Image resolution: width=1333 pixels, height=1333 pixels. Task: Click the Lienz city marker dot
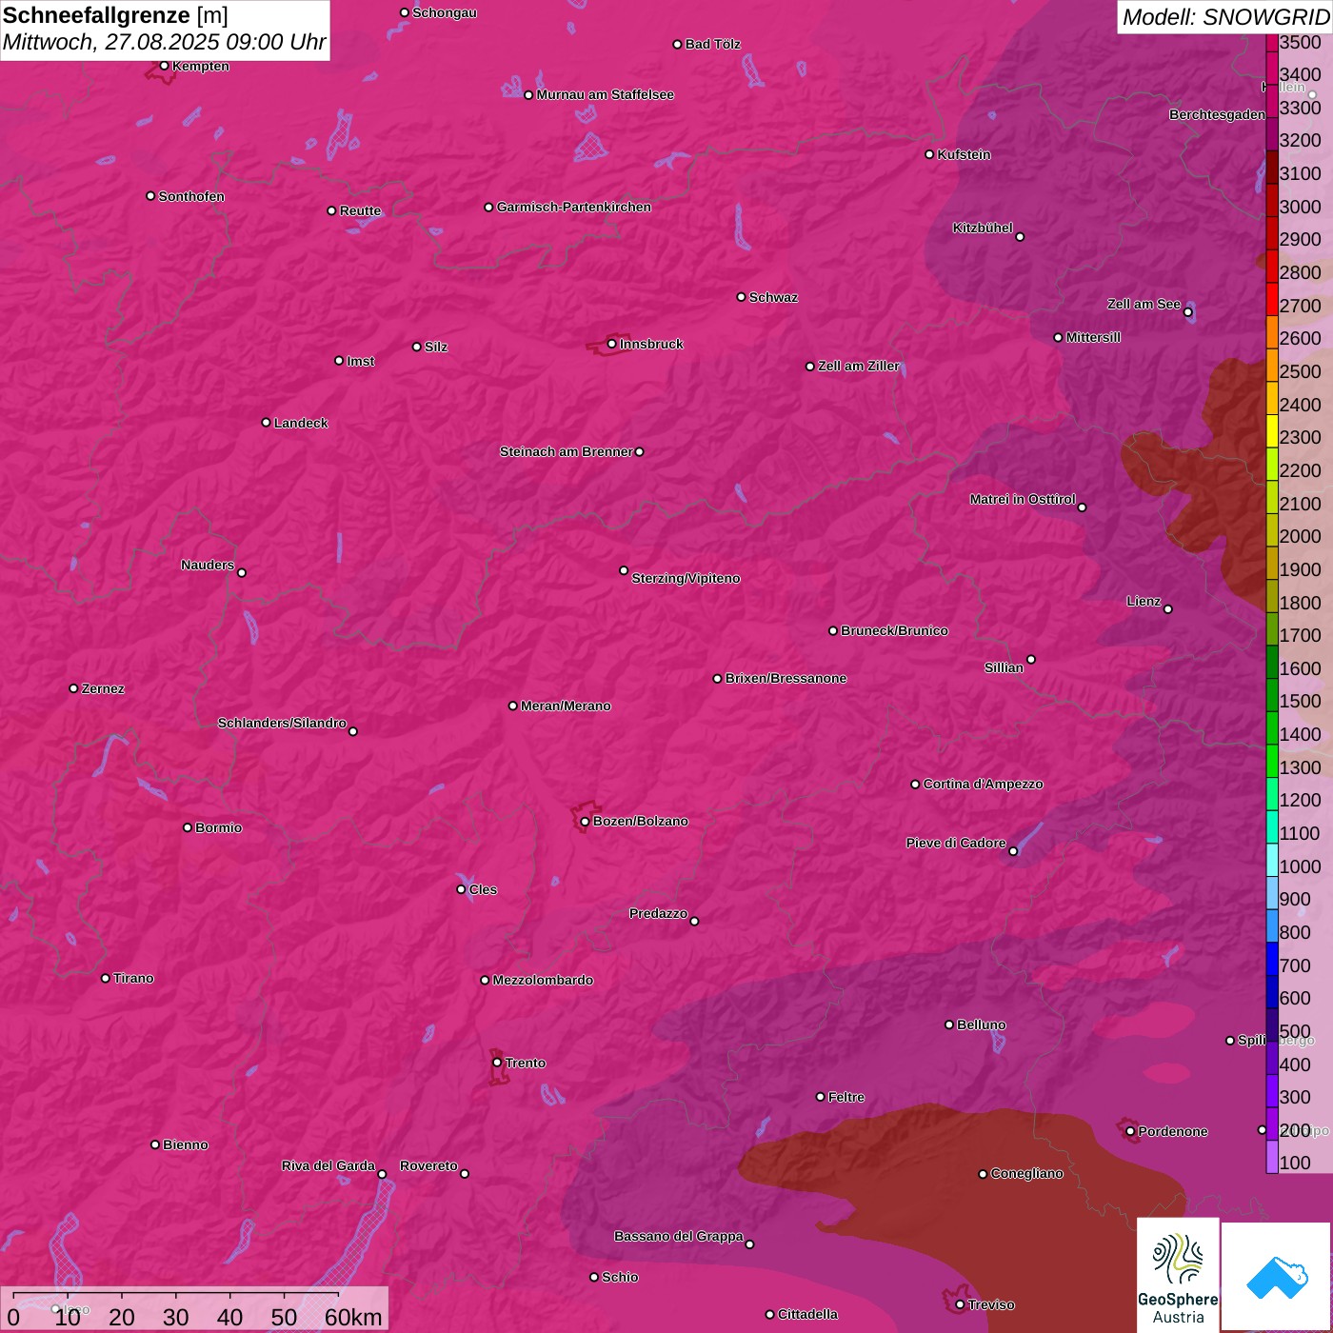click(x=1167, y=609)
